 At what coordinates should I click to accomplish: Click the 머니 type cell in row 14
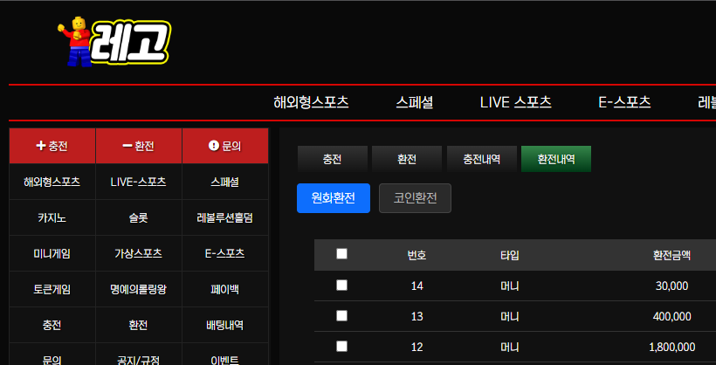point(510,286)
